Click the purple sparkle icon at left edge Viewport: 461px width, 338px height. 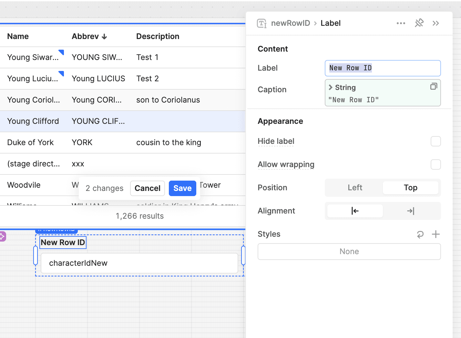(2, 236)
